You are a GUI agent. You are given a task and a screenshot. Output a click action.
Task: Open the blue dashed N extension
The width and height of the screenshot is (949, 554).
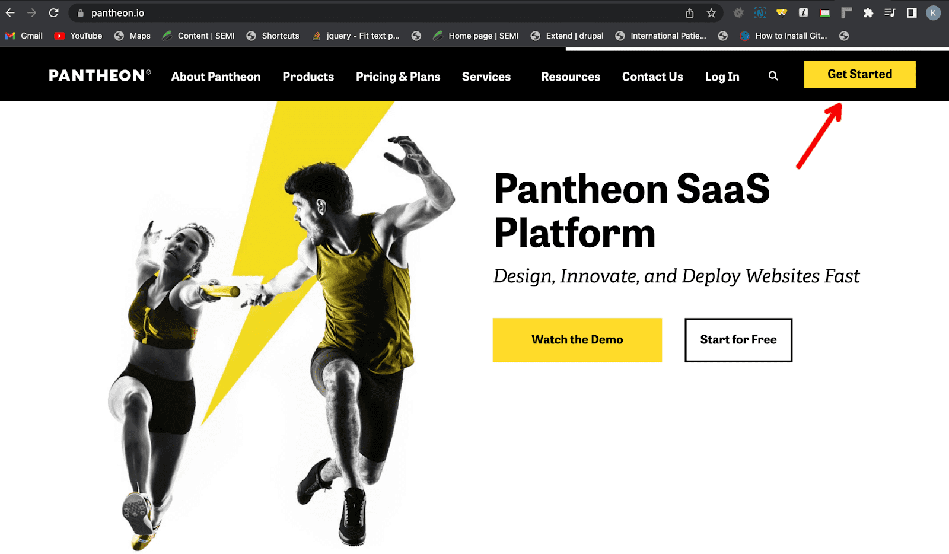(x=760, y=12)
